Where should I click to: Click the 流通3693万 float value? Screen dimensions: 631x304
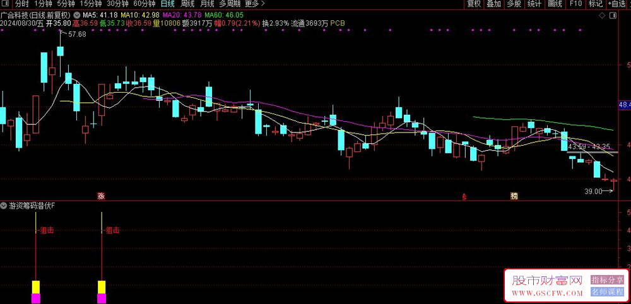click(x=310, y=23)
